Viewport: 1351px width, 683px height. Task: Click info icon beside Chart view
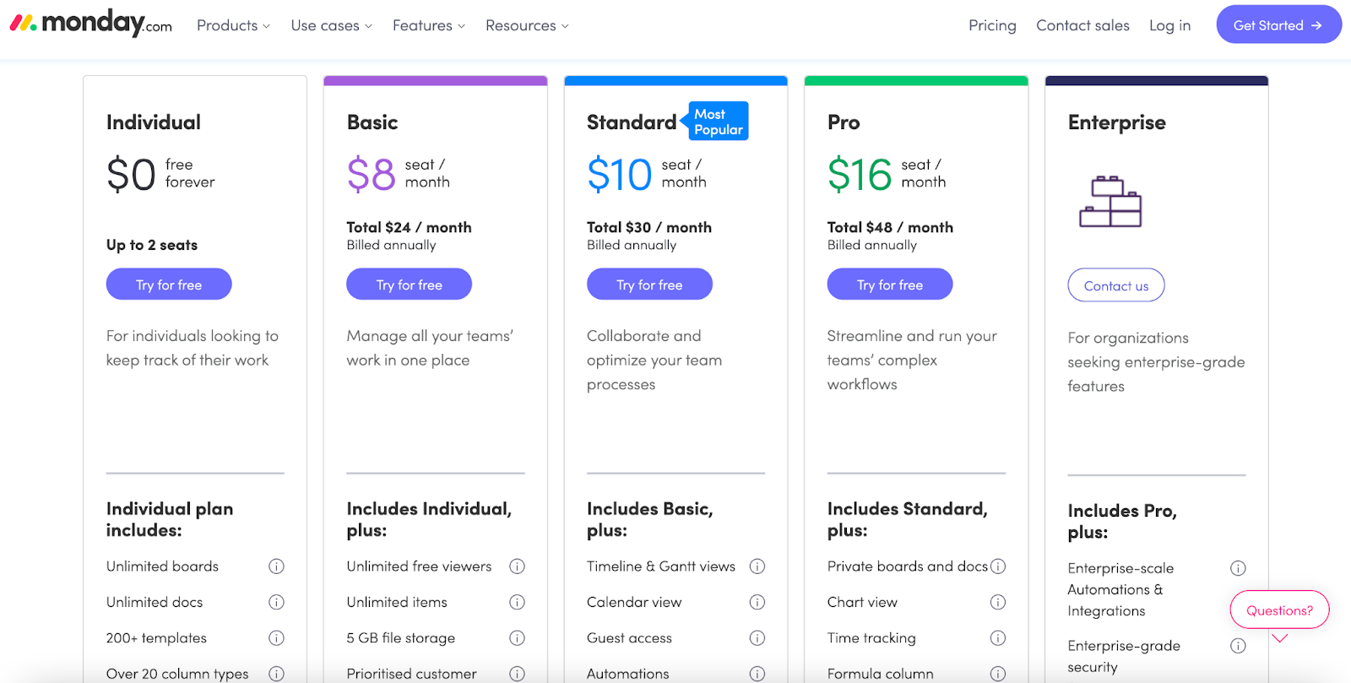(x=998, y=602)
